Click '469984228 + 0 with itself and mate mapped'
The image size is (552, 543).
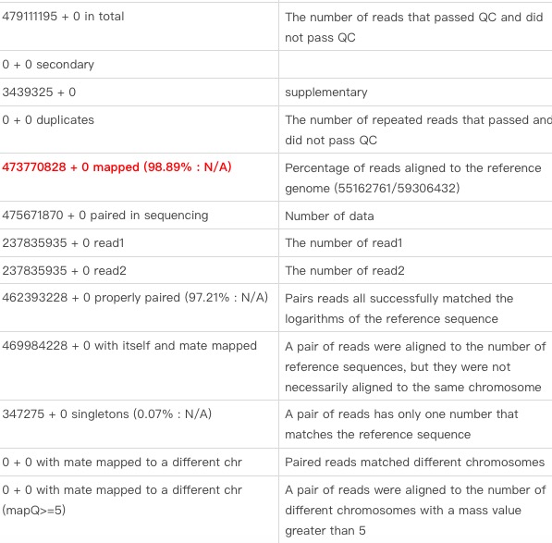[x=129, y=346]
